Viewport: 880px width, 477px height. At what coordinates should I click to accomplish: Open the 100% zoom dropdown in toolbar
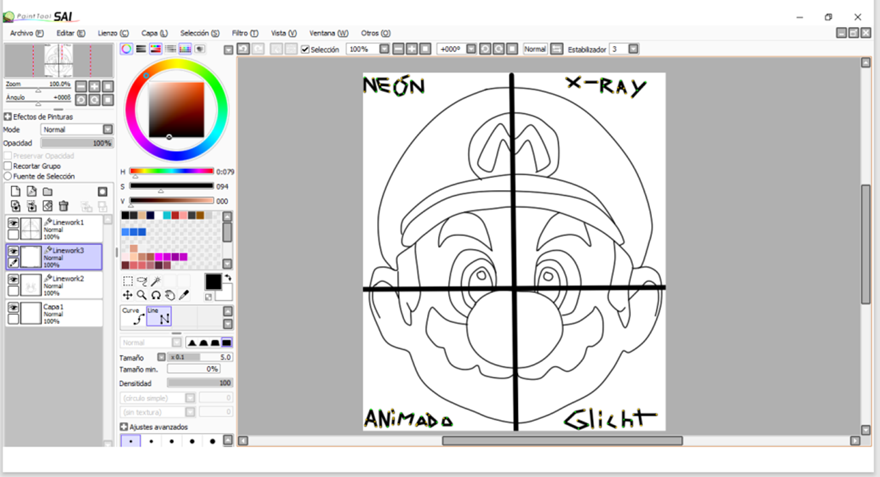pyautogui.click(x=384, y=49)
